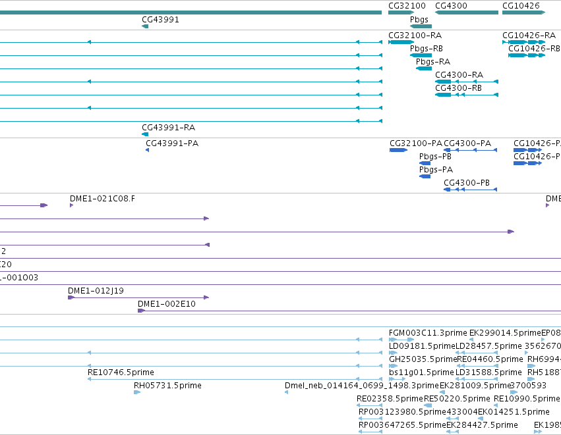Click the DME1-012J19 label text
561x435 pixels.
tap(96, 291)
